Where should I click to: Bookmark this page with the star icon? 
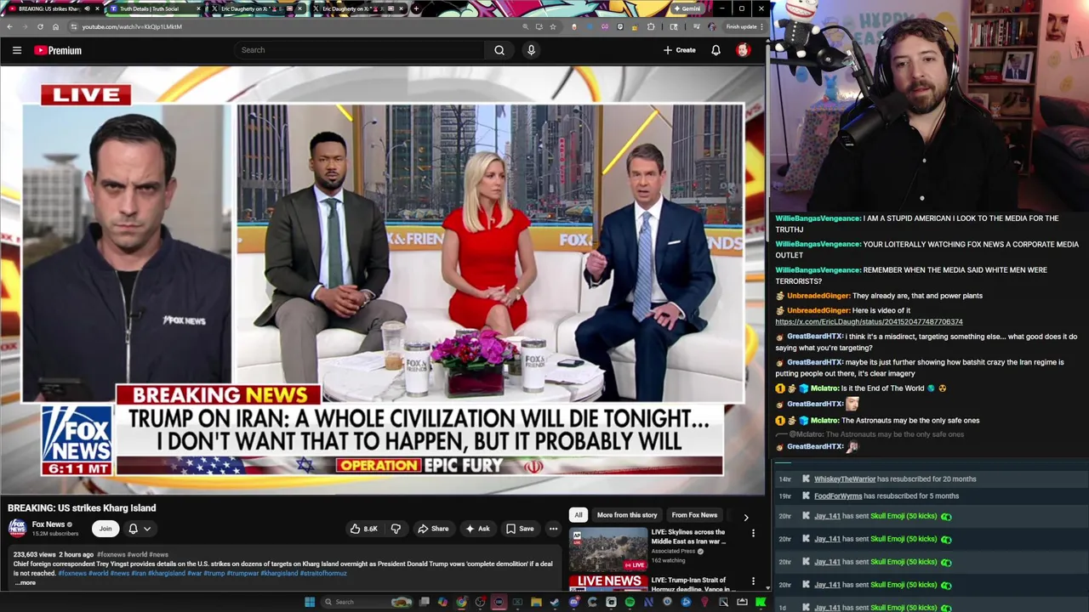click(553, 26)
